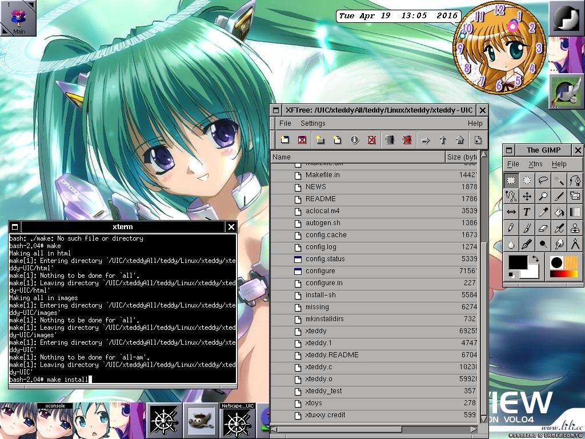Click the Move tool in GIMP
585x439 pixels.
point(527,197)
